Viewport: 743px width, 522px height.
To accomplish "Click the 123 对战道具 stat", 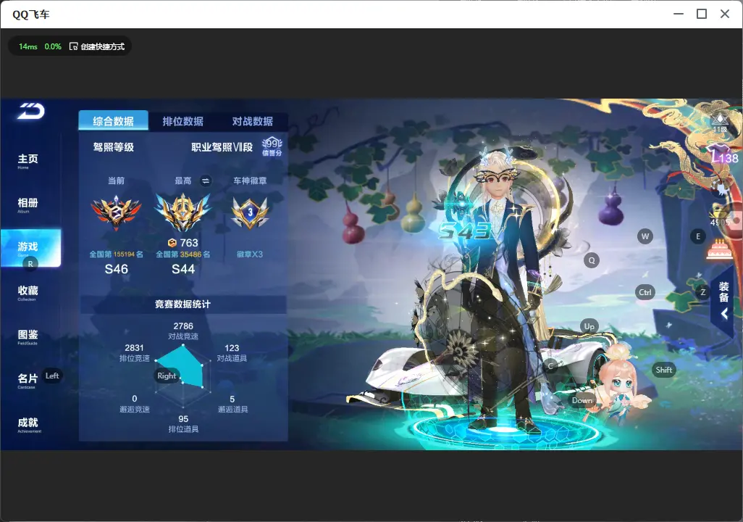I will [232, 352].
